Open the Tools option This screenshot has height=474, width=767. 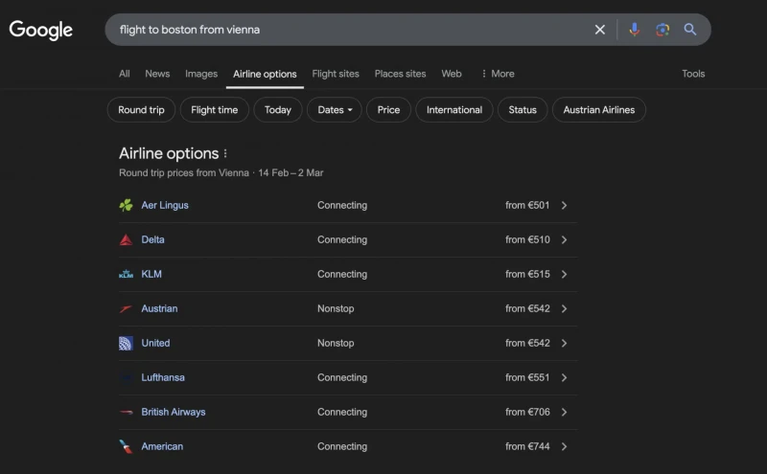point(693,74)
